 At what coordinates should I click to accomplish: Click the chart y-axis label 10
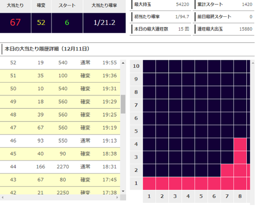tap(136, 66)
